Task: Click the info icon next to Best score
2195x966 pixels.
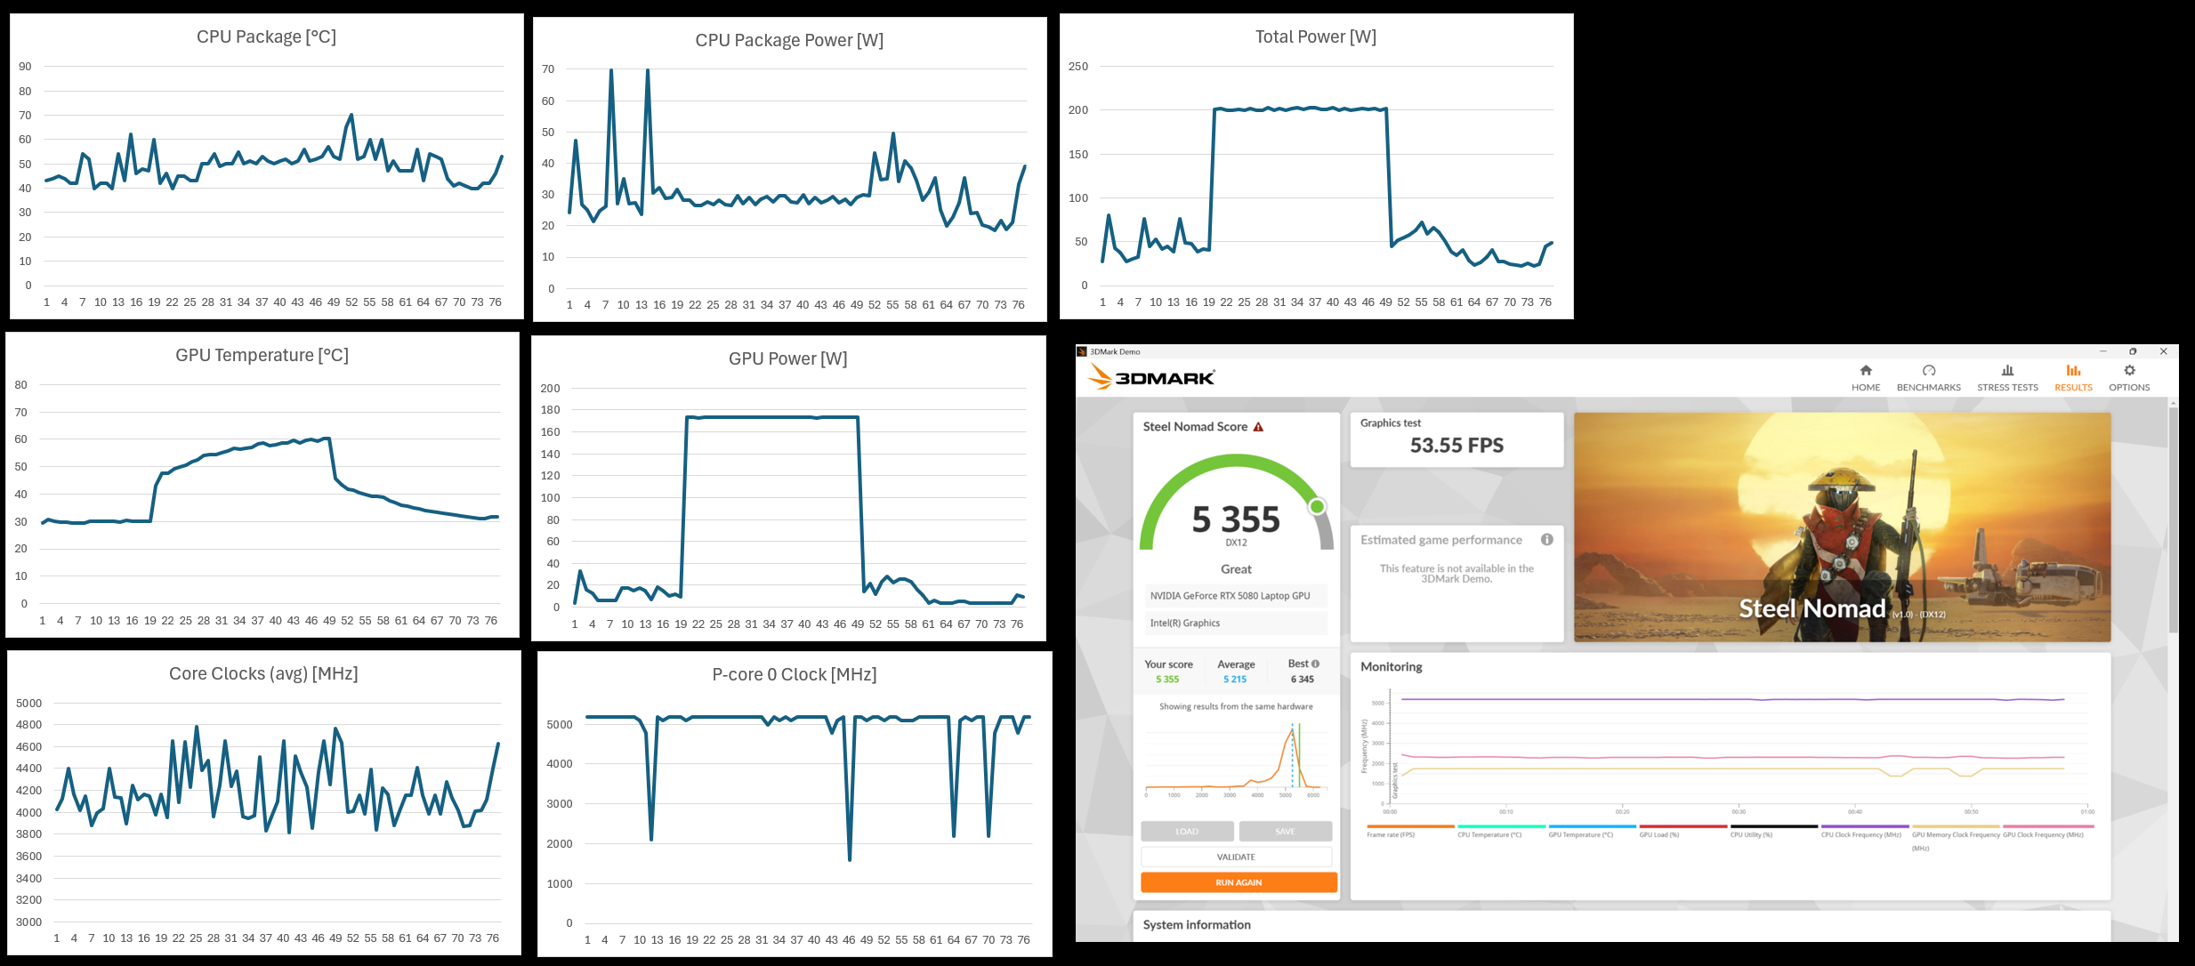Action: (x=1315, y=664)
